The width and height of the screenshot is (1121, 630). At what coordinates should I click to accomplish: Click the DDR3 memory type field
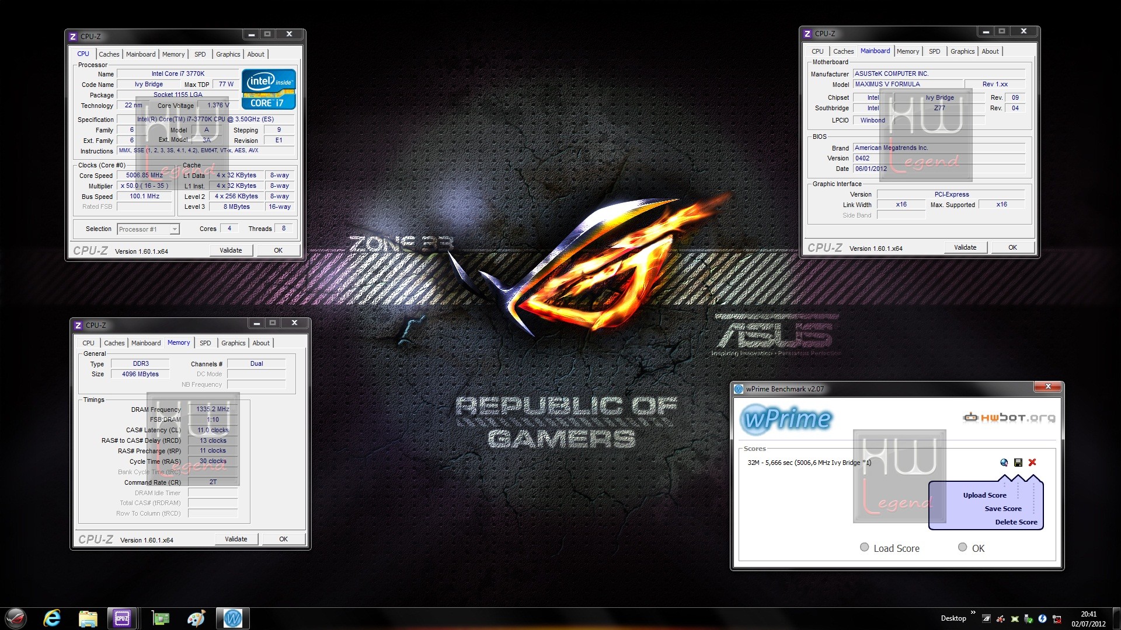point(140,364)
